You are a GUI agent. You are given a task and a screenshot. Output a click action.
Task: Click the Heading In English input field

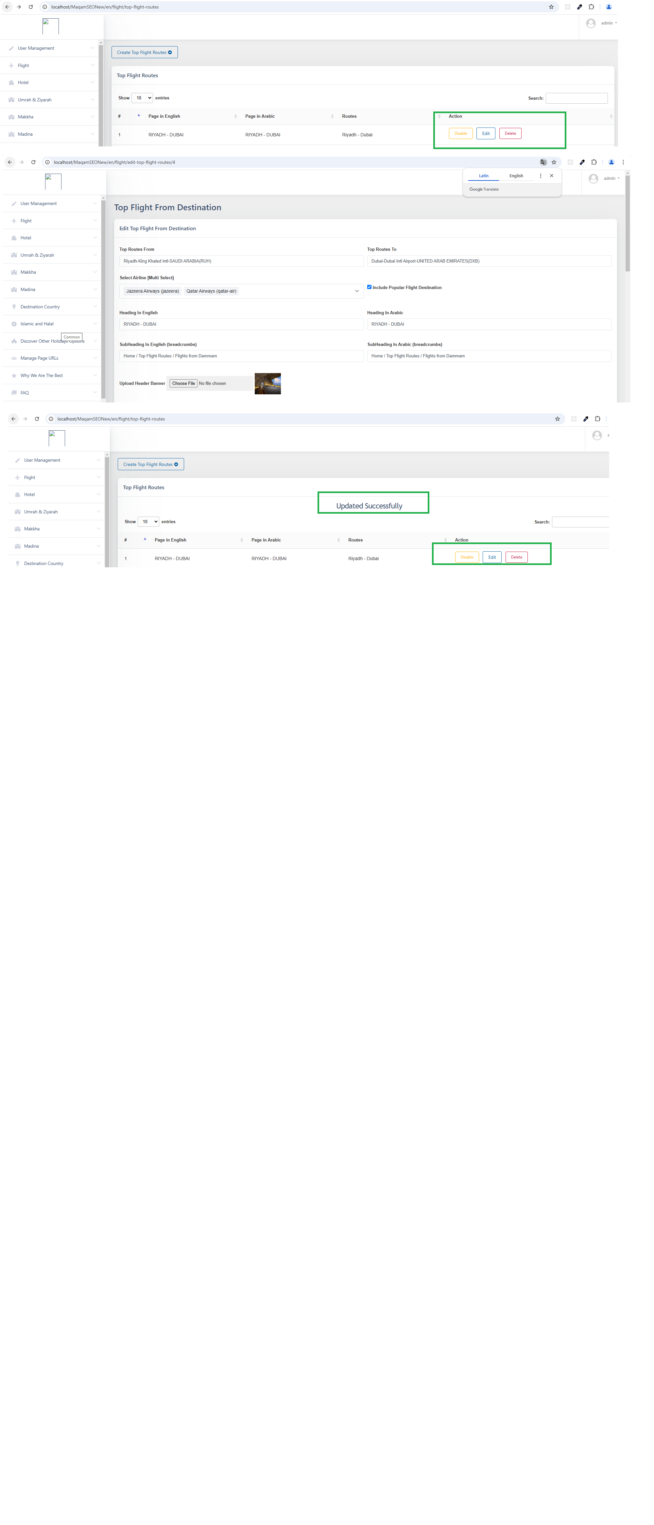(241, 324)
